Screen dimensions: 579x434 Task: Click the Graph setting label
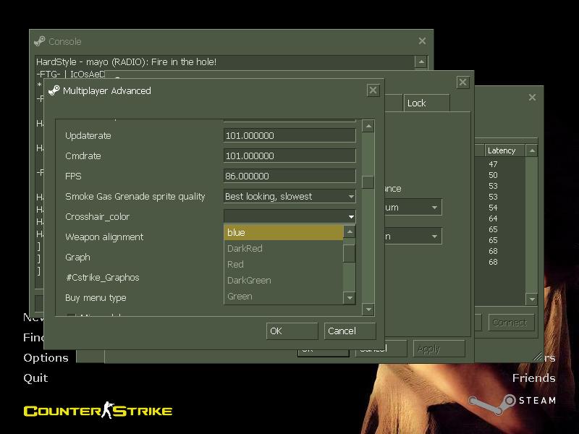[77, 258]
